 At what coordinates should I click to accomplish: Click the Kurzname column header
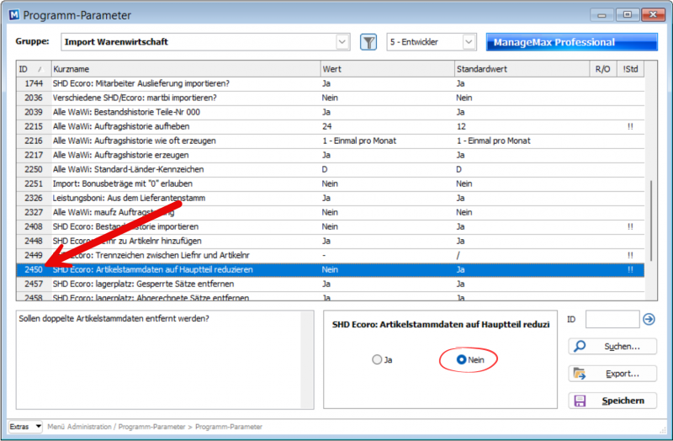click(x=183, y=69)
